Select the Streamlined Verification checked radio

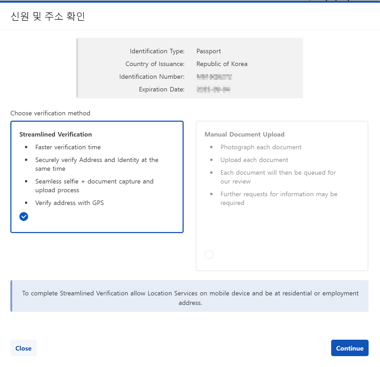[x=24, y=217]
